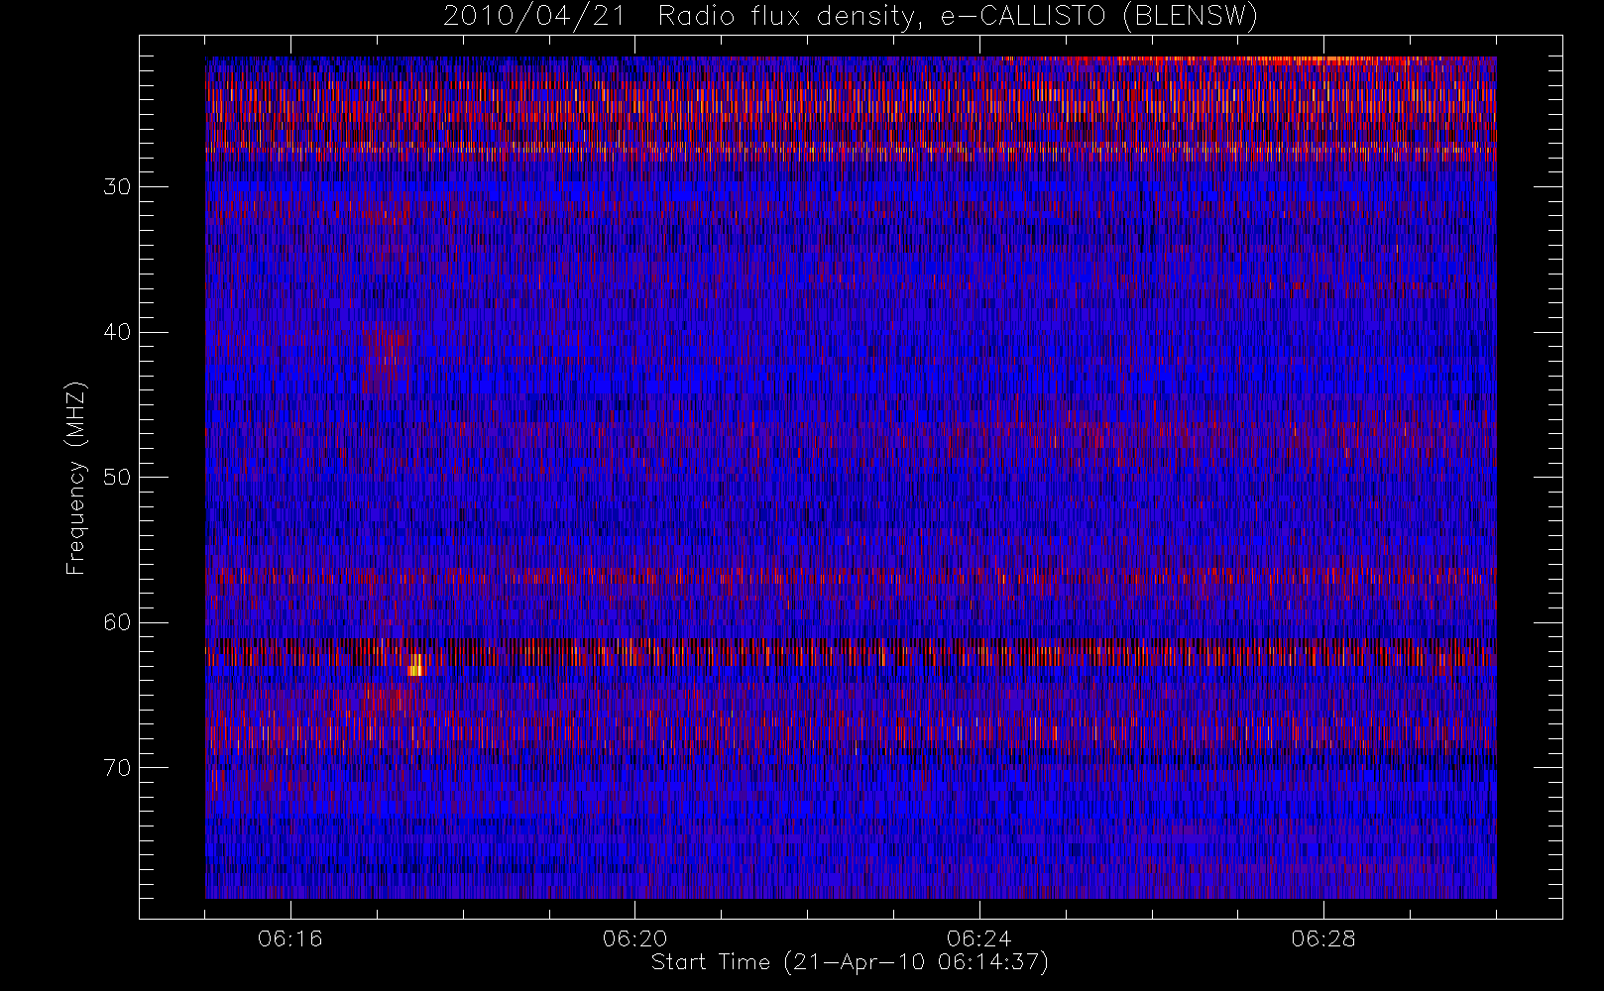Click the plot title mentioning e-CALLISTO (BLENSW)

click(x=851, y=17)
